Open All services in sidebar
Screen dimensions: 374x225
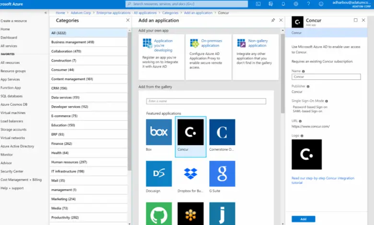coord(9,45)
